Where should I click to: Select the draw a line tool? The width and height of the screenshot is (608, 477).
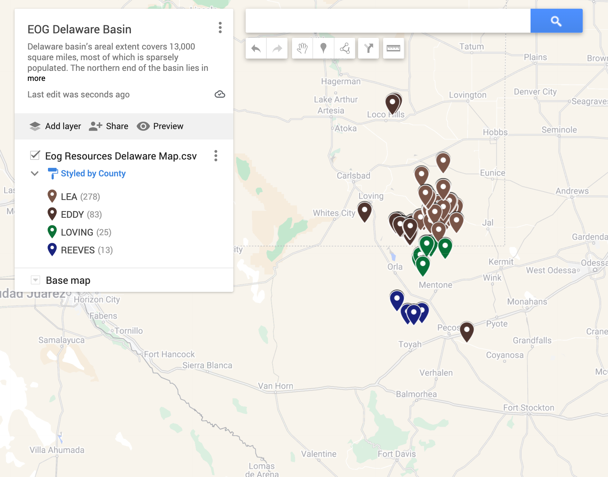pos(345,48)
